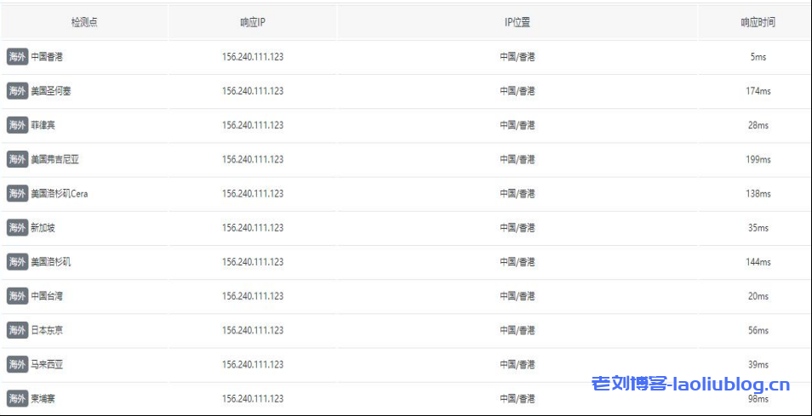This screenshot has height=416, width=812.
Task: Click the 海外 badge beside 日本东京
Action: click(x=17, y=330)
